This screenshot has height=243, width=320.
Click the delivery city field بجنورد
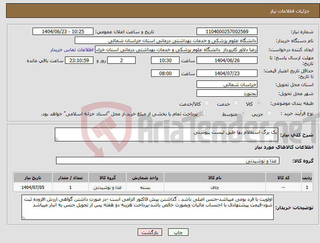pos(227,93)
